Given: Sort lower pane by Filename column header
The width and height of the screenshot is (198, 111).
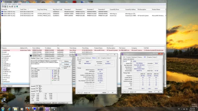Looking at the screenshot, I should point(4,48).
